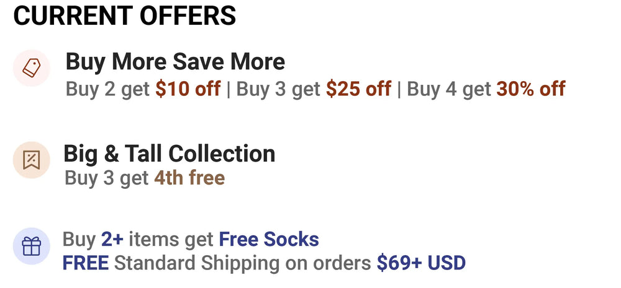Click the "$10 off" discount text
The width and height of the screenshot is (621, 288).
[x=188, y=89]
